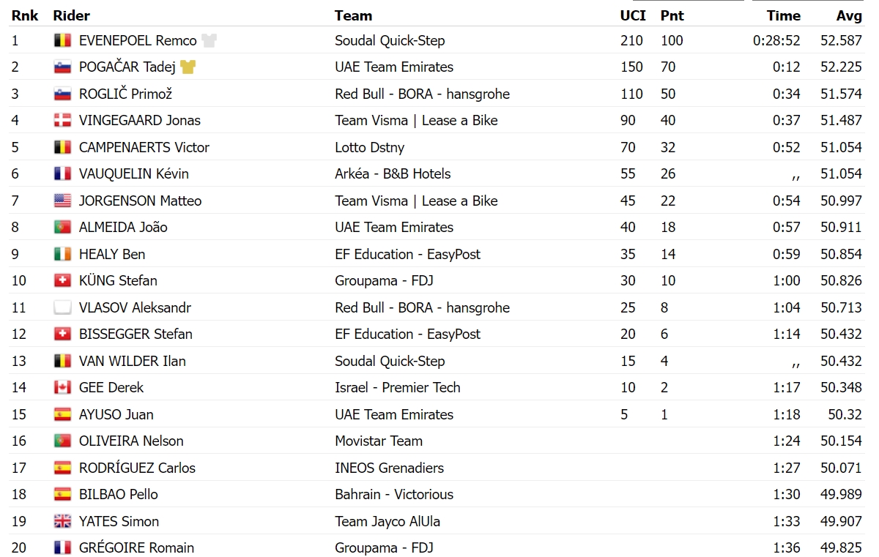
Task: Click the yellow jersey icon next to Pogačar
Action: (188, 67)
